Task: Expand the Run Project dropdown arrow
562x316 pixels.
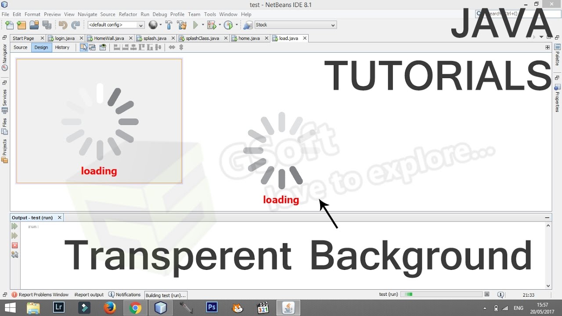Action: pos(203,25)
